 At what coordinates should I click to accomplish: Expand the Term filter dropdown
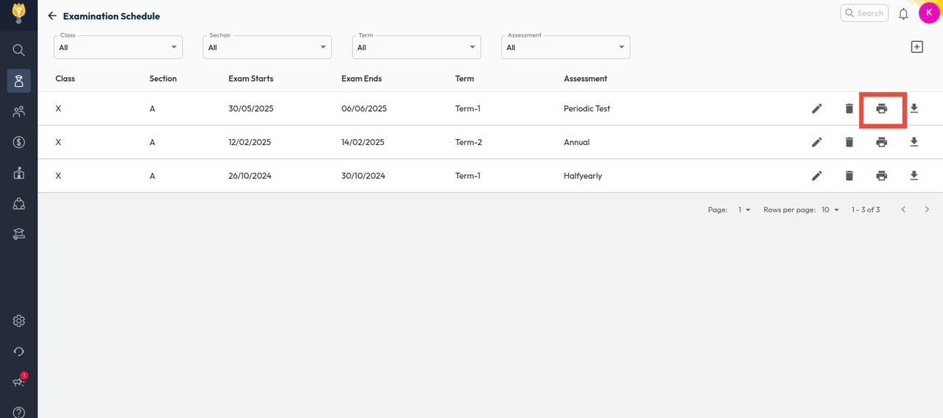[x=416, y=47]
